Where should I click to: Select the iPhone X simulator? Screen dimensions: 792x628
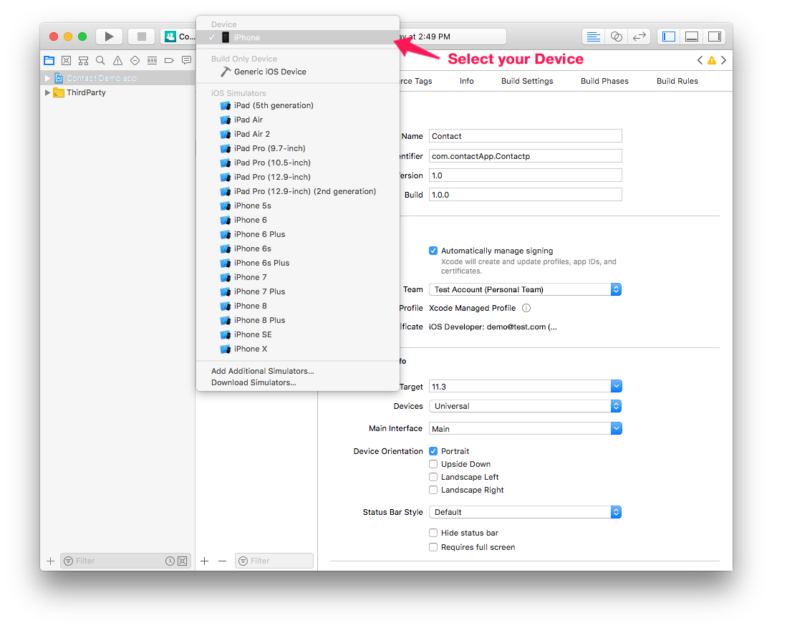click(297, 349)
